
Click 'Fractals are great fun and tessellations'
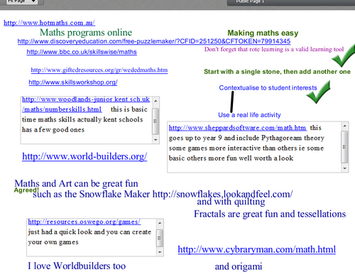click(270, 214)
